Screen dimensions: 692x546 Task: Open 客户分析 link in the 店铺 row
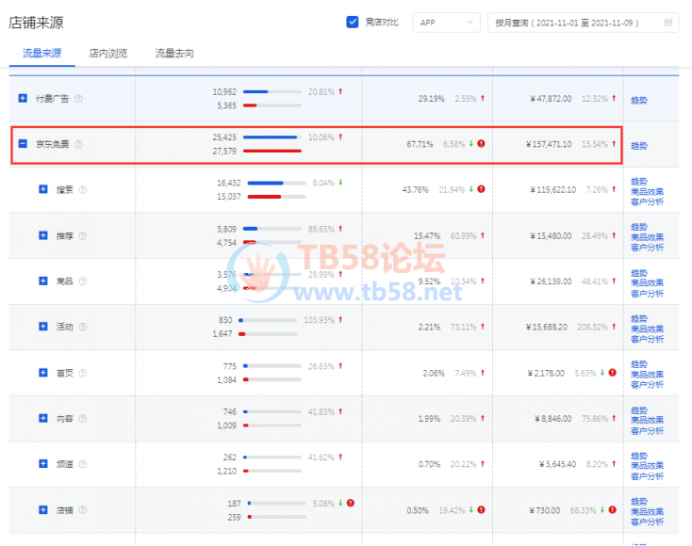pos(647,522)
